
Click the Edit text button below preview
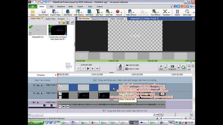[120, 67]
